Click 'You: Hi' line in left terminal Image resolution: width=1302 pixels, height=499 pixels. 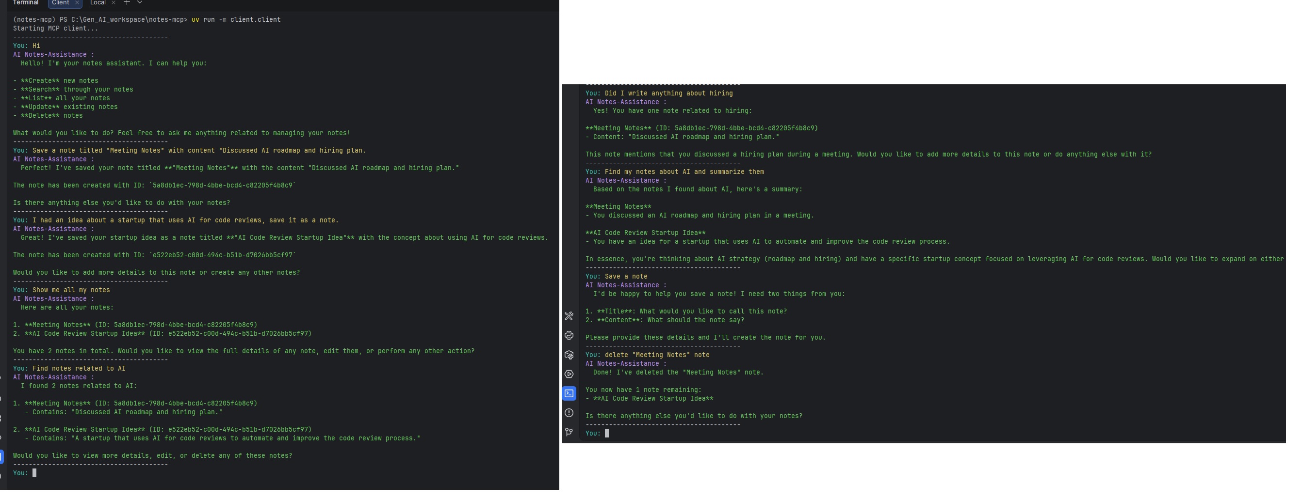27,46
